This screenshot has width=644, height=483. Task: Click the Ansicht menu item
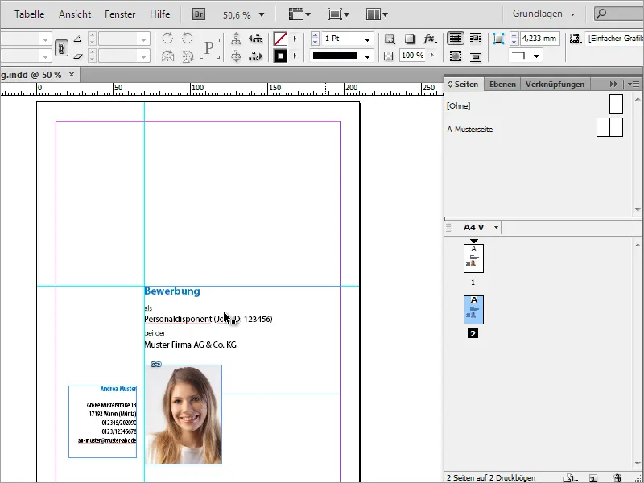point(75,14)
